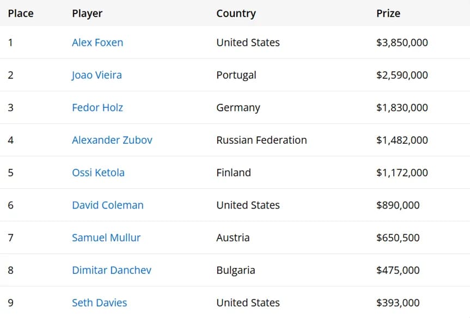Select the $1,172,000 prize cell
470x318 pixels.
point(402,173)
